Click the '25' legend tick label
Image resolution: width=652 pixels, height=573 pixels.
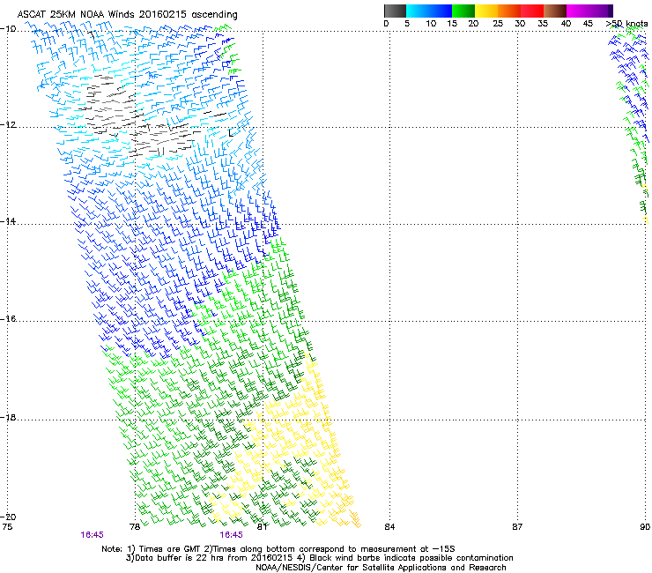coord(497,24)
